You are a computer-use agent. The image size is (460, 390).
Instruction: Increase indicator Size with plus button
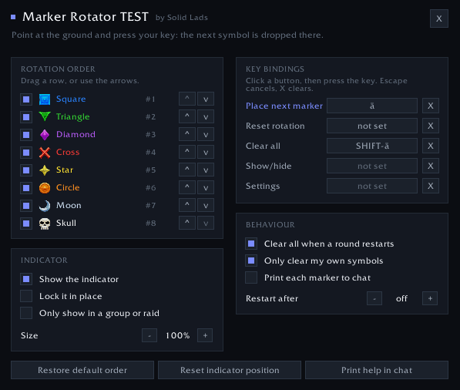point(205,335)
